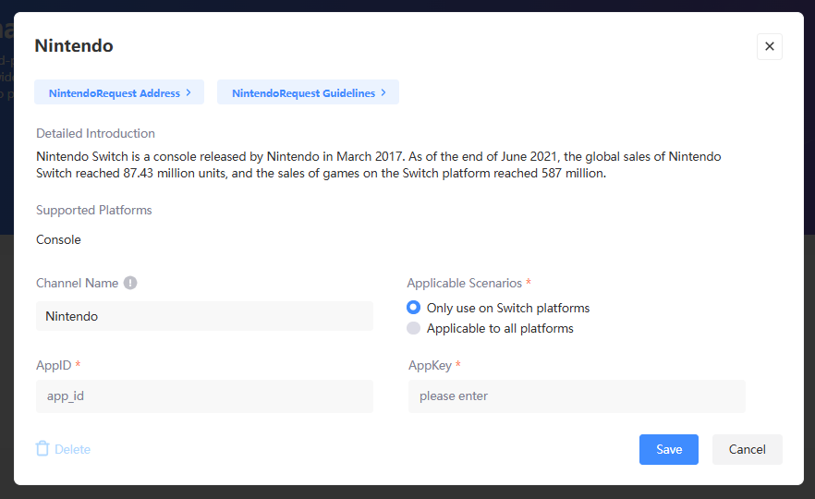Click the Applicable Scenarios label

(x=464, y=283)
